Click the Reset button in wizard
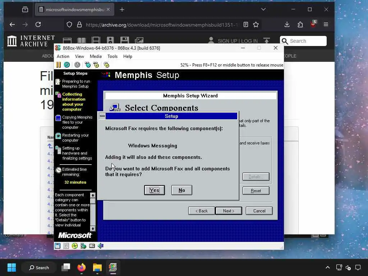Image resolution: width=368 pixels, height=276 pixels. pos(256,191)
